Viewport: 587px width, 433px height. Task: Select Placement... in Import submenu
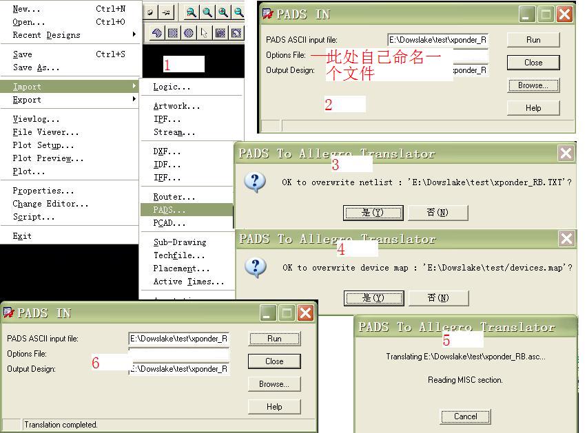(188, 268)
